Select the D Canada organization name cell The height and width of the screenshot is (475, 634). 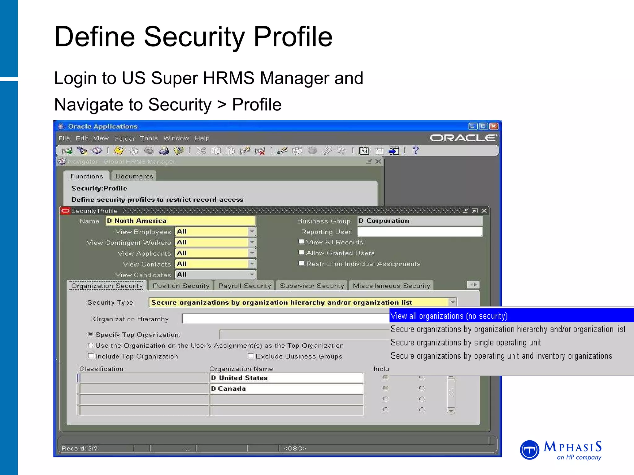(286, 388)
